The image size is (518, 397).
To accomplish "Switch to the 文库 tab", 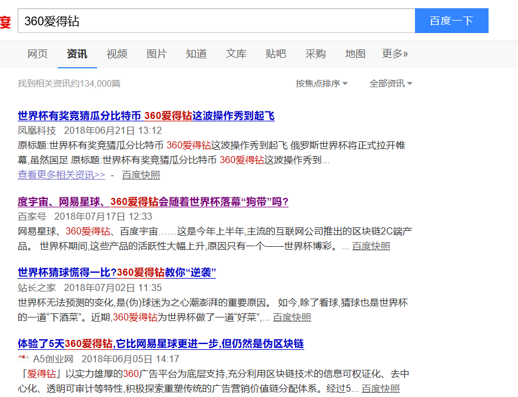I will pos(236,54).
